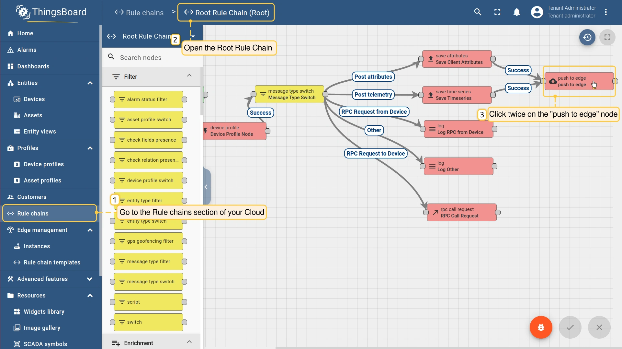
Task: Hide the node library side panel
Action: (206, 187)
